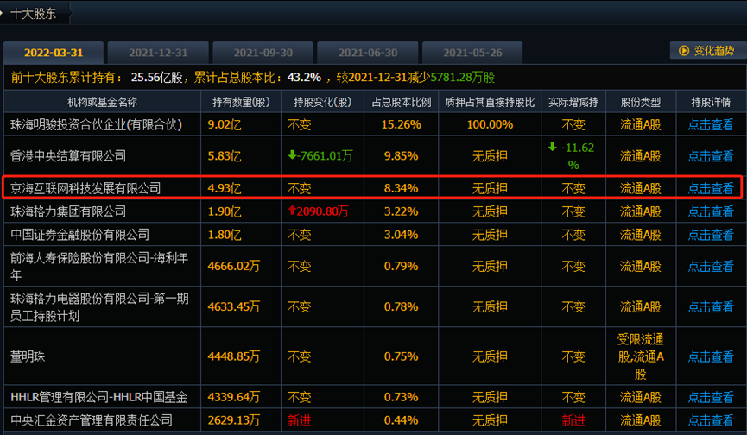Click the -11.62% actual change cell

(573, 156)
